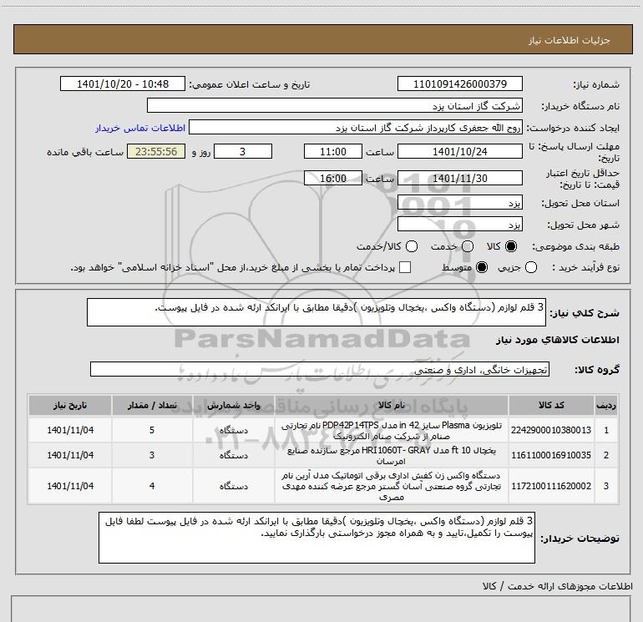Click need date 1401/11/04 in row 3

tap(70, 486)
